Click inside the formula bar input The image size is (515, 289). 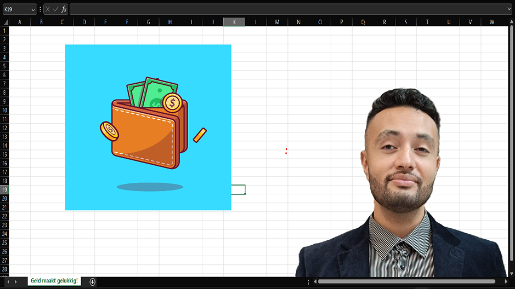pyautogui.click(x=285, y=9)
